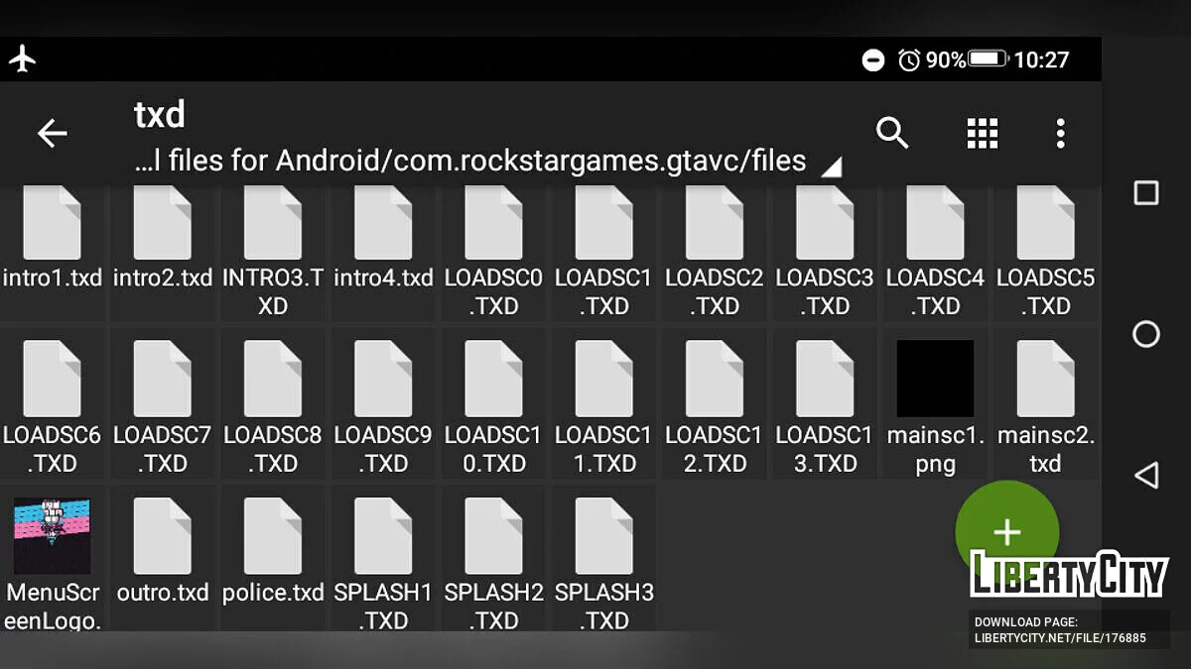Expand the folder path dropdown triangle
The image size is (1191, 669).
pos(831,167)
